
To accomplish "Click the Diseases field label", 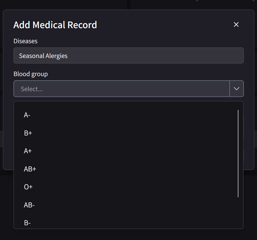I will click(x=25, y=41).
